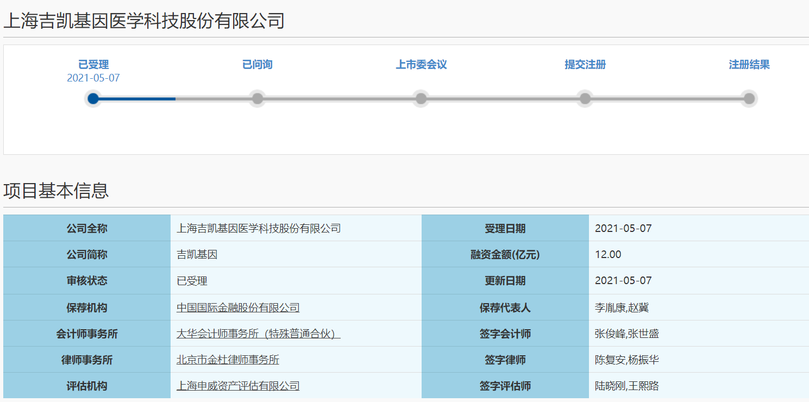This screenshot has width=809, height=402.
Task: Click the 更新日期 header cell
Action: click(x=505, y=280)
